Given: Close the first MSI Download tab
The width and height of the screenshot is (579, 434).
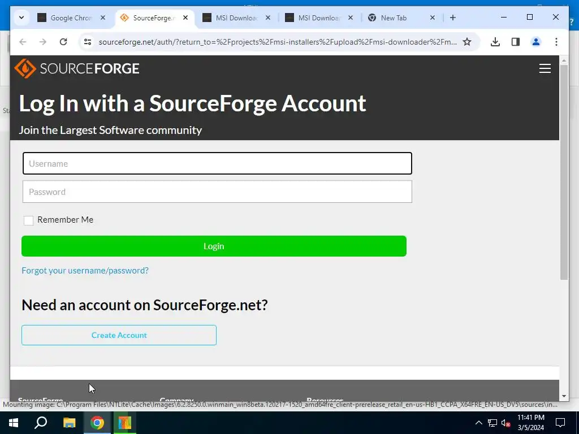Looking at the screenshot, I should 268,18.
